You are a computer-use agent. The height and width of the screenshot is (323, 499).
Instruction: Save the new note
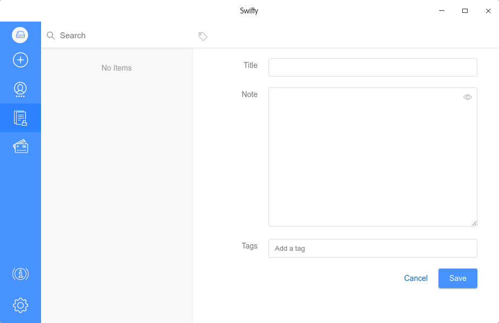pos(457,278)
